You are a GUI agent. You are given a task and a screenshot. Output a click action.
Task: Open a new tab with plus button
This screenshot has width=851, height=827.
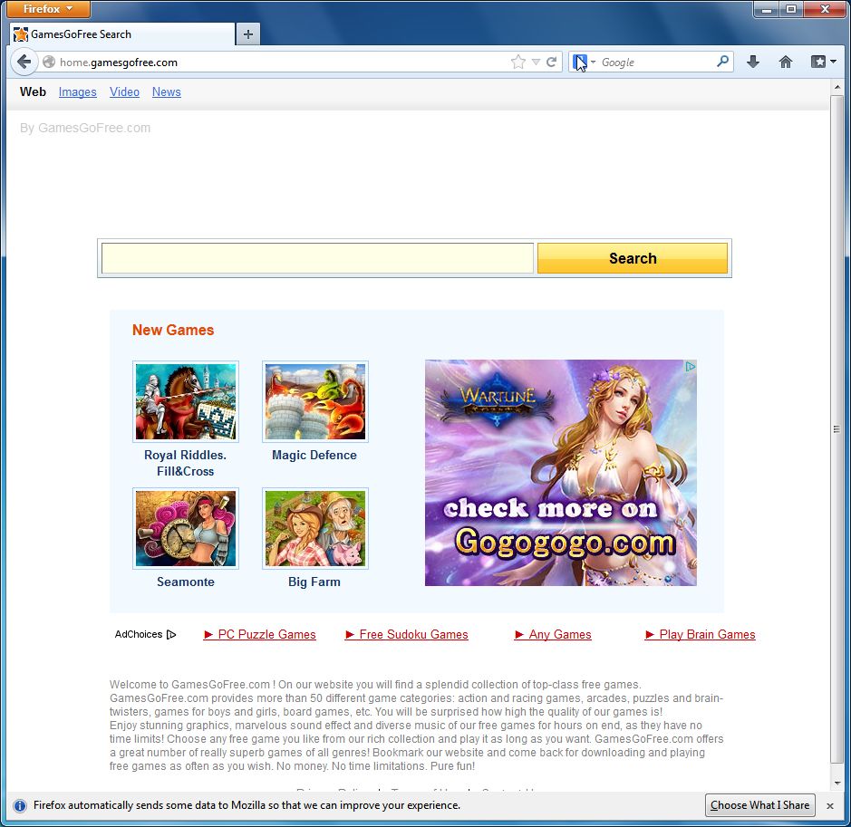(248, 34)
